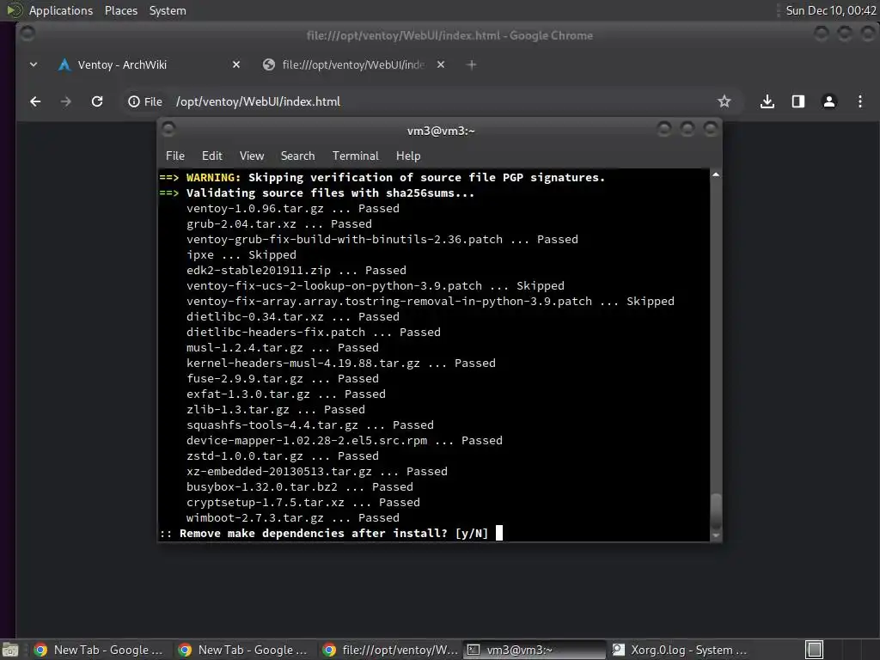Reload the page in Chrome
This screenshot has height=660, width=880.
[x=97, y=101]
